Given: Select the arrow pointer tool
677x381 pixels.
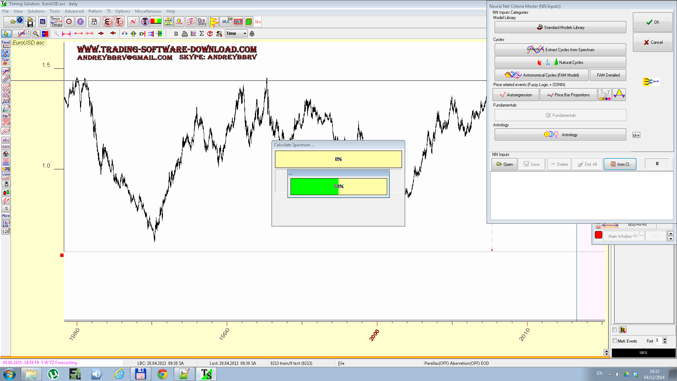Looking at the screenshot, I should pyautogui.click(x=6, y=34).
